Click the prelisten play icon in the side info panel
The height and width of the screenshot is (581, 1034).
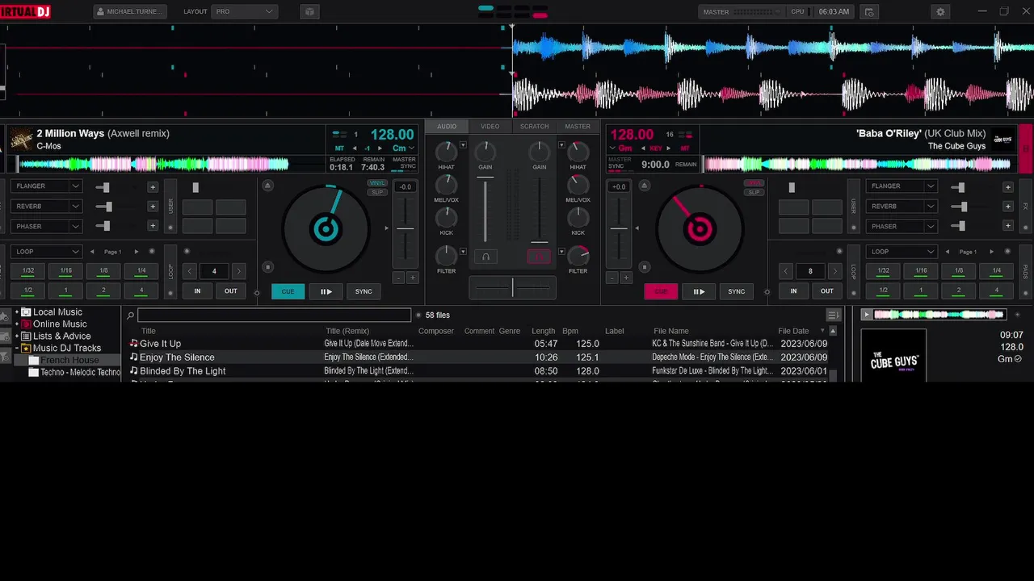point(867,315)
